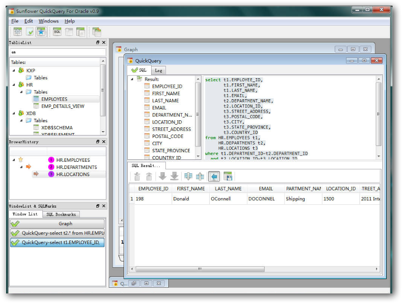
Task: Float the BrowerHistory panel
Action: (x=98, y=142)
